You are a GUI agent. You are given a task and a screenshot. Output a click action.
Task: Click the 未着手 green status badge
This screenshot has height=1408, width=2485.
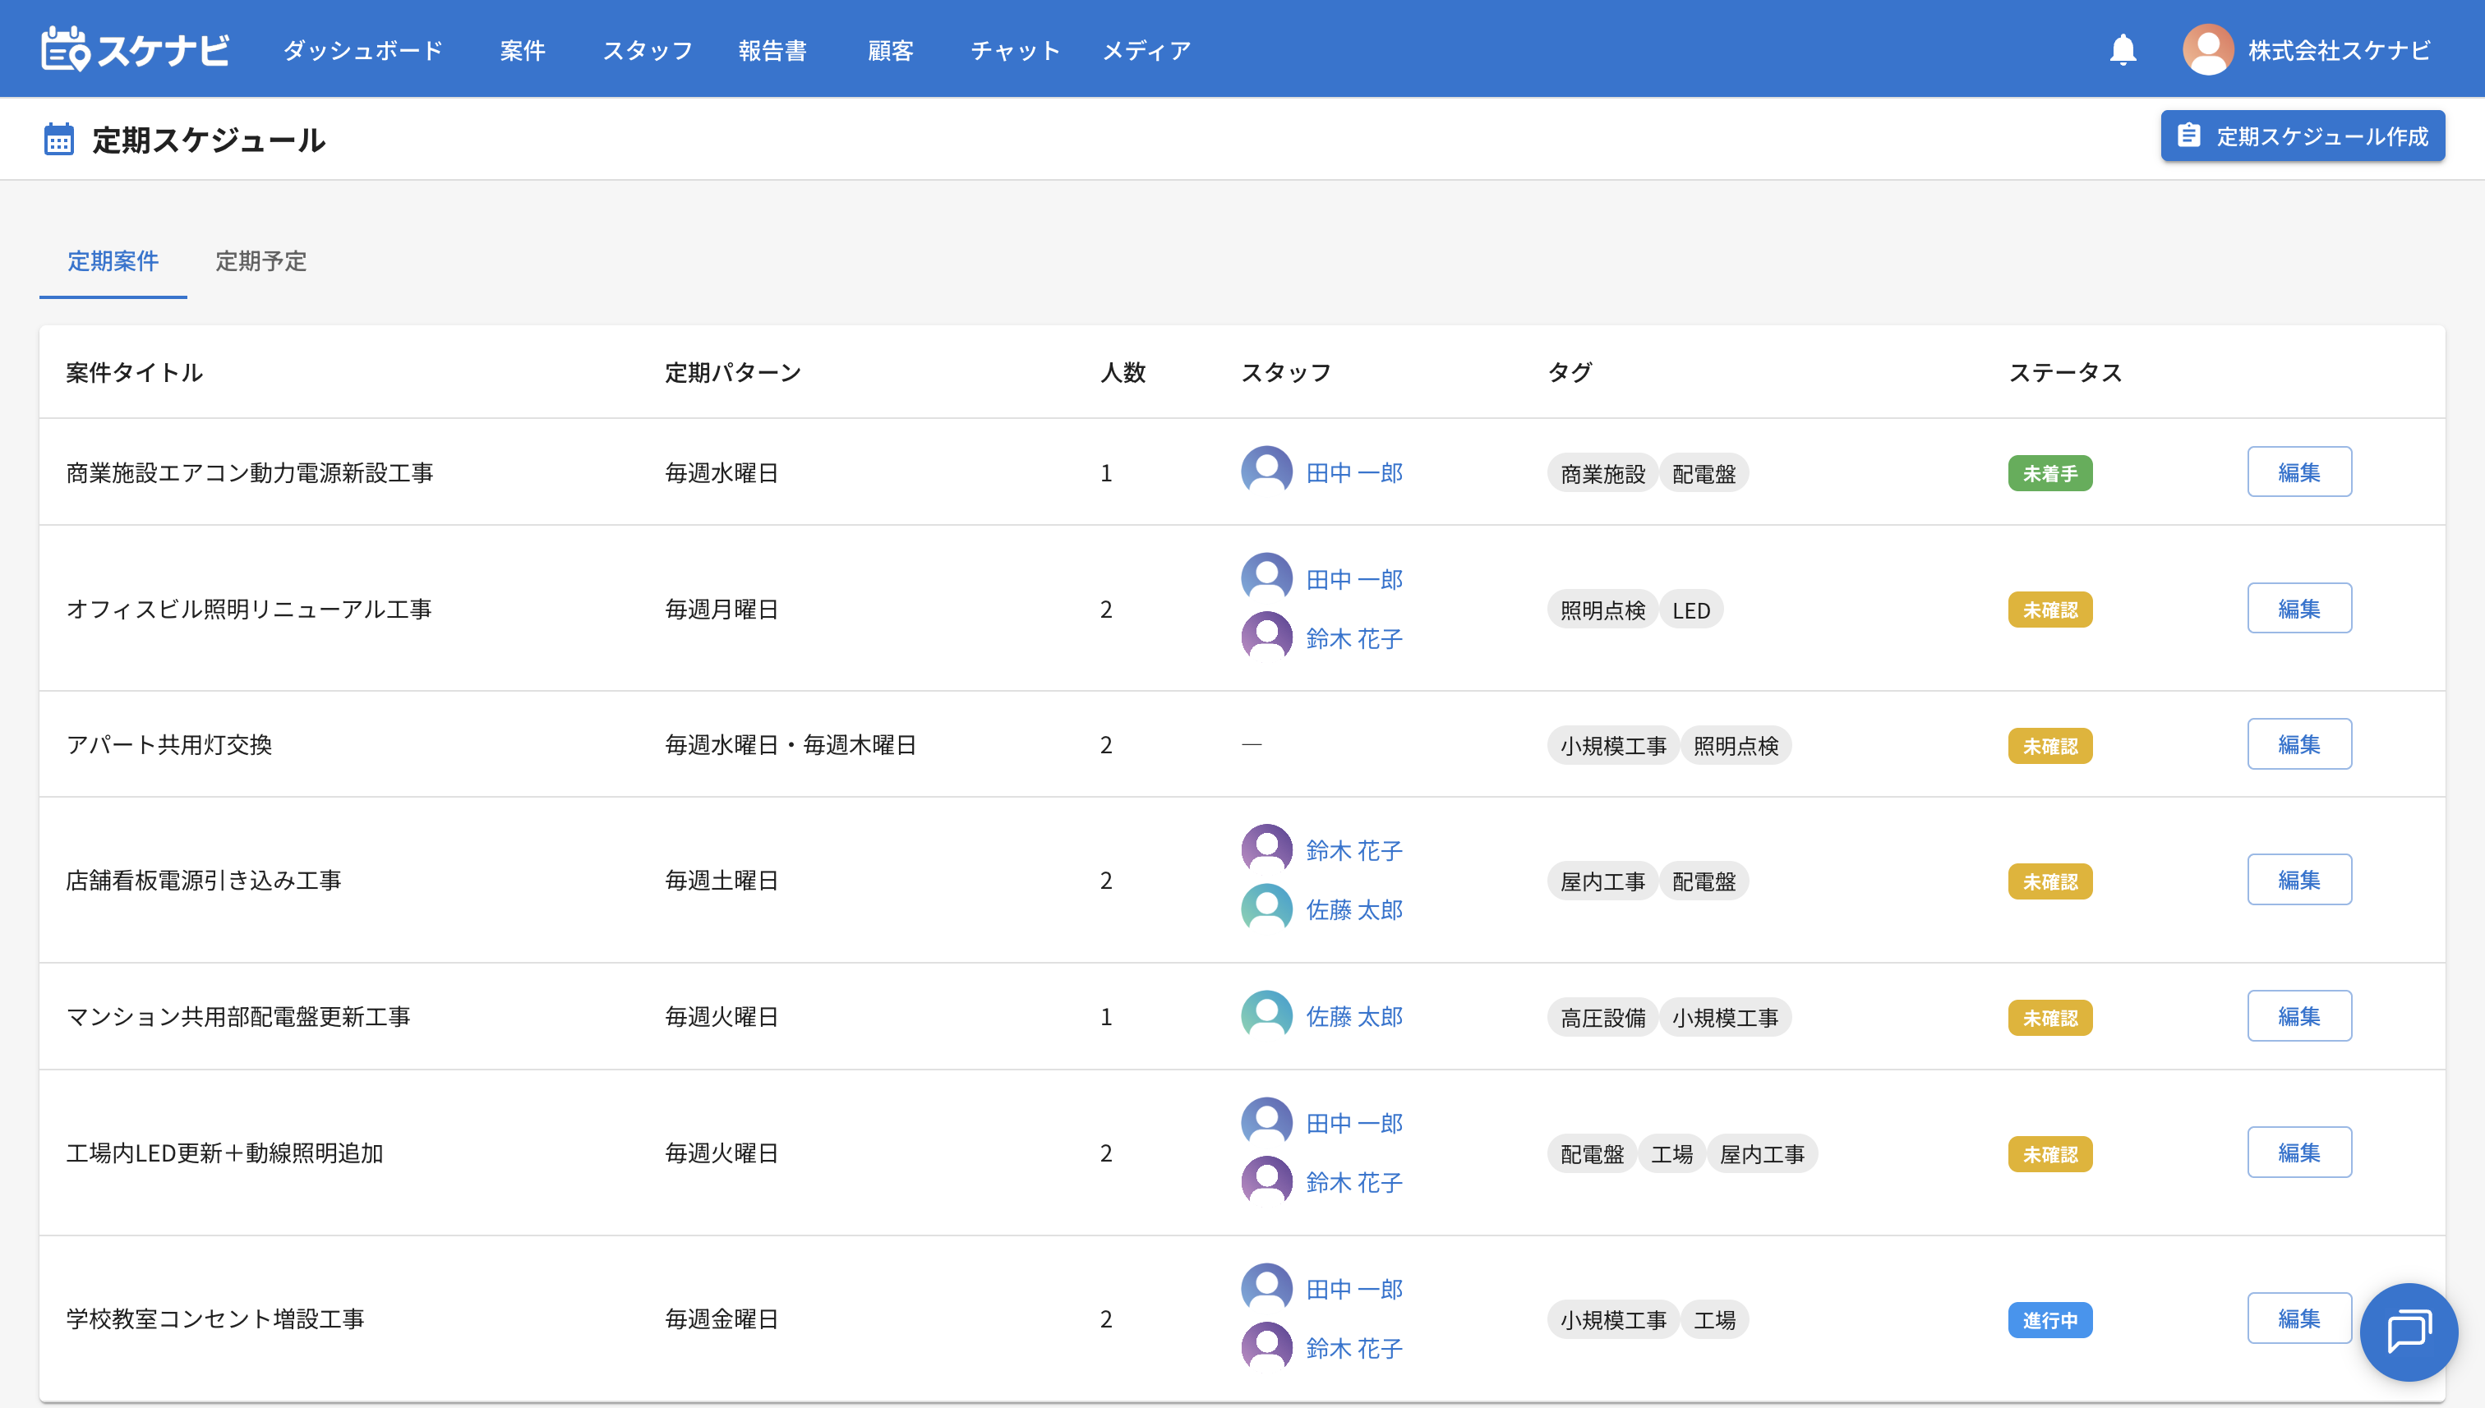(2049, 473)
